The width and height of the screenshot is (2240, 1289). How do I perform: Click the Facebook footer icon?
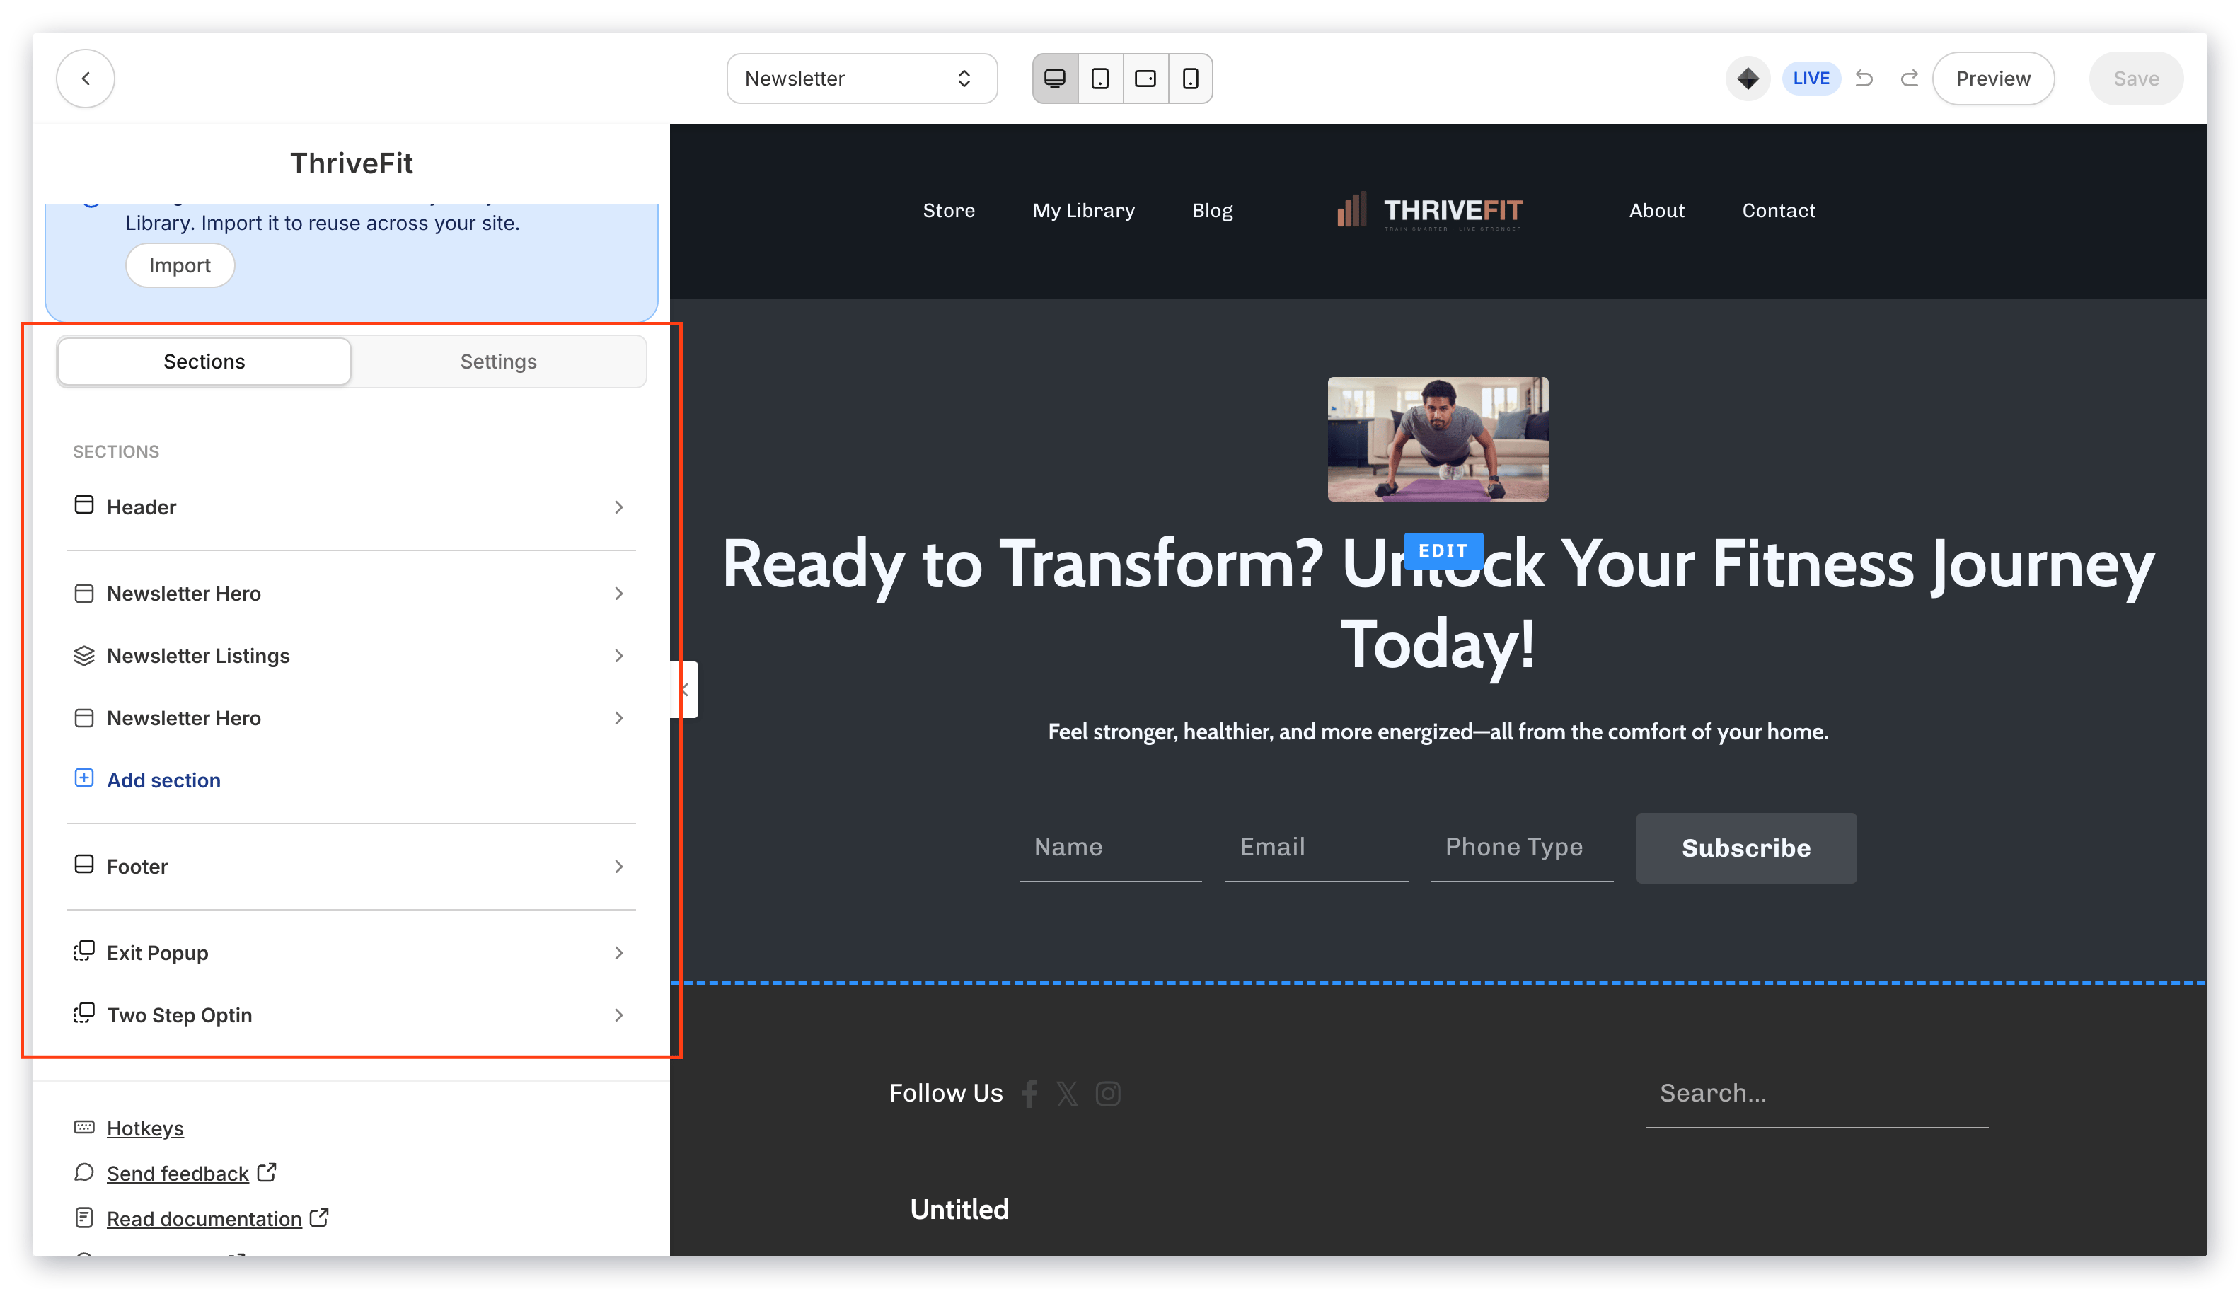(x=1029, y=1093)
